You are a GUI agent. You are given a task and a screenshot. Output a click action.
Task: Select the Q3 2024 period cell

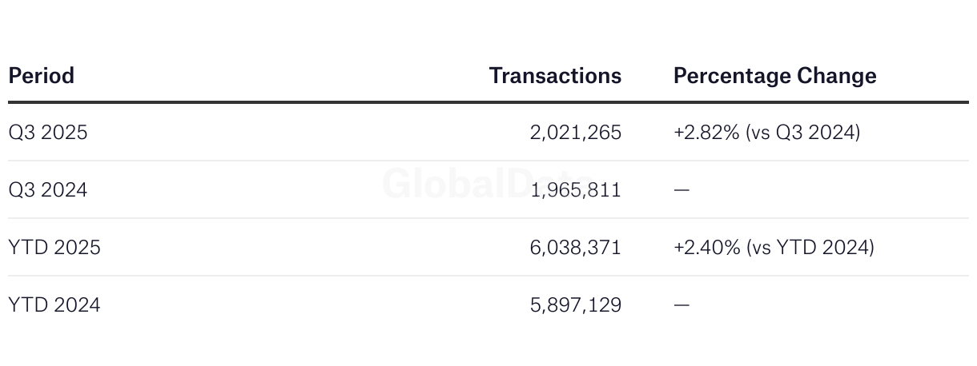pyautogui.click(x=48, y=190)
